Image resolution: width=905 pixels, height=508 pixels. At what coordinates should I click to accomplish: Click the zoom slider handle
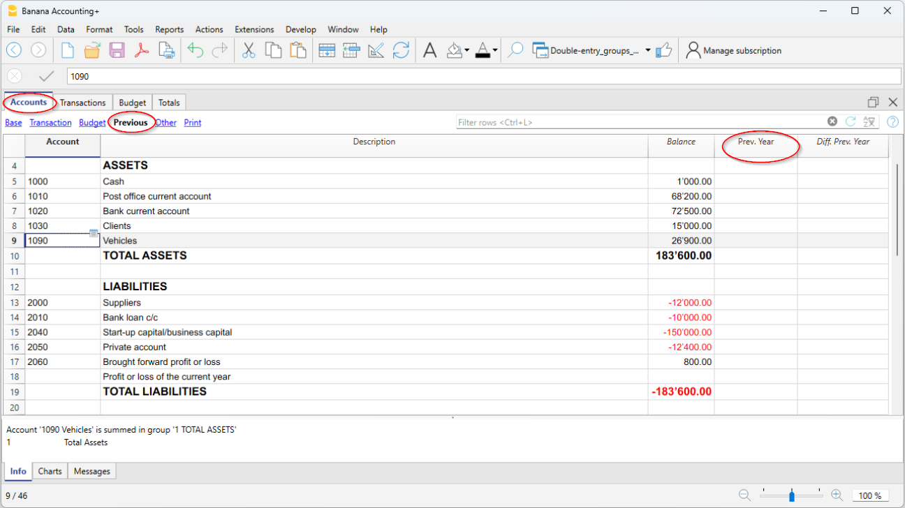[791, 495]
